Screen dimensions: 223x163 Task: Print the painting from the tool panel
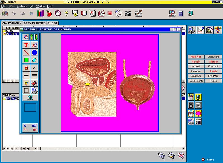pyautogui.click(x=34, y=90)
